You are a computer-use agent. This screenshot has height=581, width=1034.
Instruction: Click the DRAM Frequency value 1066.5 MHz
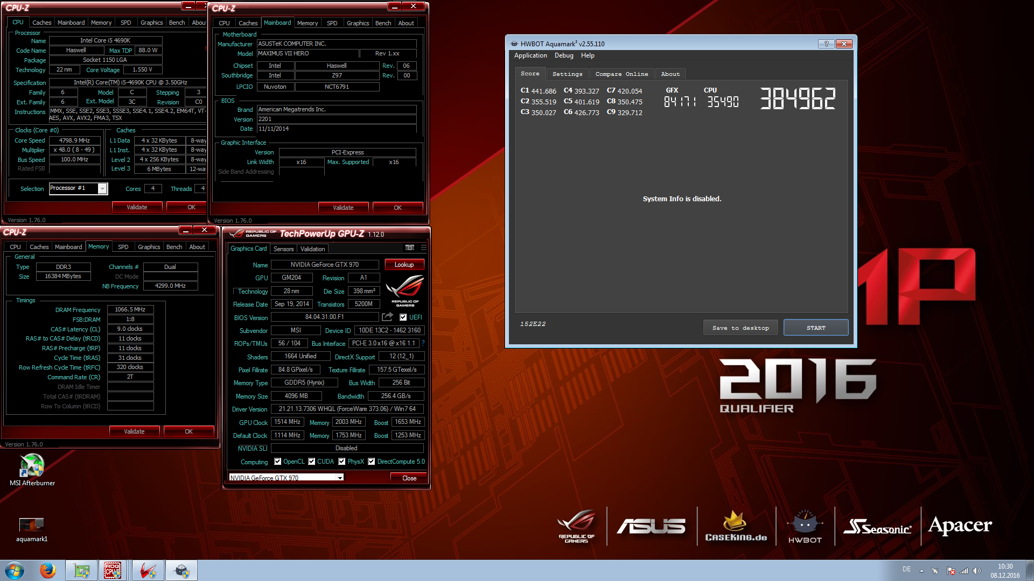[x=130, y=309]
